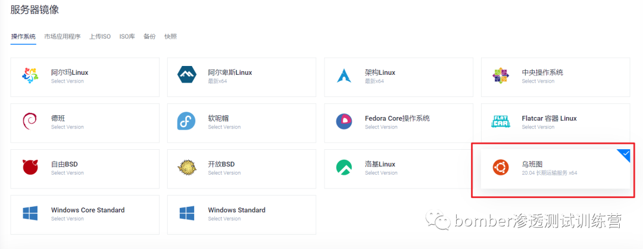This screenshot has width=643, height=249.
Task: Click the Fedora Core操作系统 name label
Action: click(x=397, y=118)
